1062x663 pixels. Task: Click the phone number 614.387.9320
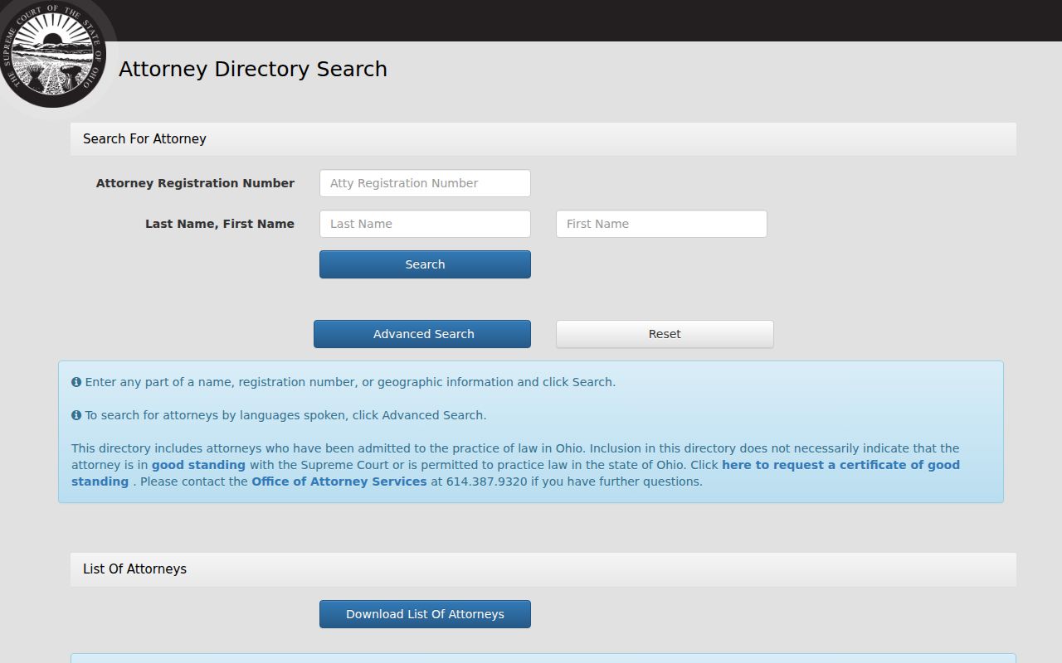pyautogui.click(x=486, y=482)
